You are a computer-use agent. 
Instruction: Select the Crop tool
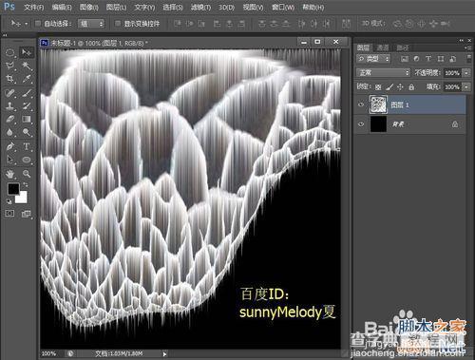click(x=9, y=79)
